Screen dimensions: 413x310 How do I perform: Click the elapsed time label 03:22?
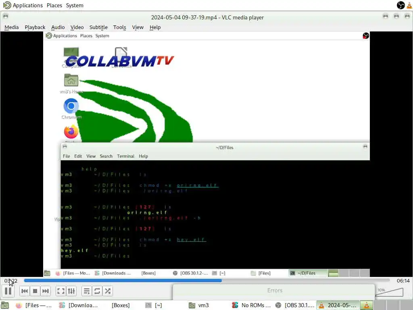tap(11, 281)
